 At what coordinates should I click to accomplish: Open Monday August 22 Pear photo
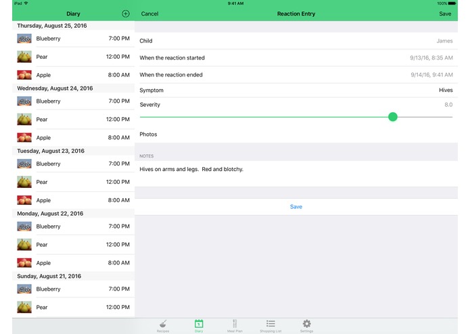(24, 245)
